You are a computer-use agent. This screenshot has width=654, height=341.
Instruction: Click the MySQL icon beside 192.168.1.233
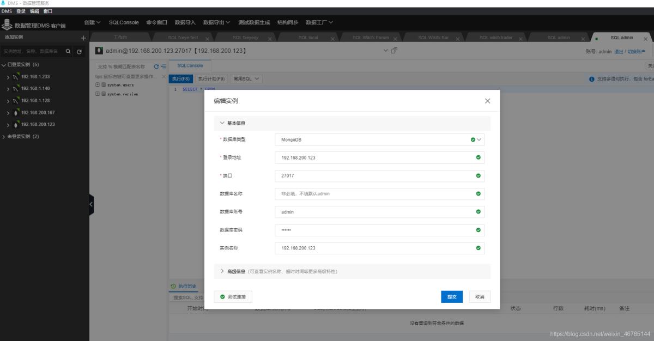click(16, 76)
